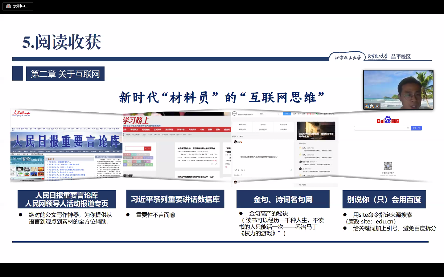Click the 学习体会 tab in 学习路上 nav
This screenshot has width=444, height=277.
pos(181,130)
